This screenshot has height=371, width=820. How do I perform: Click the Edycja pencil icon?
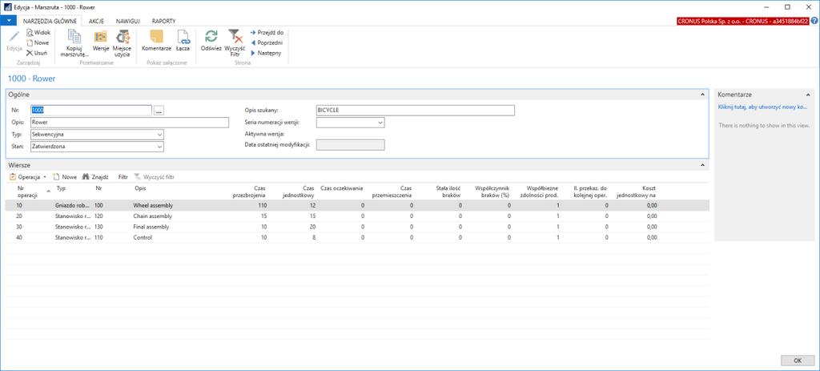tap(14, 37)
